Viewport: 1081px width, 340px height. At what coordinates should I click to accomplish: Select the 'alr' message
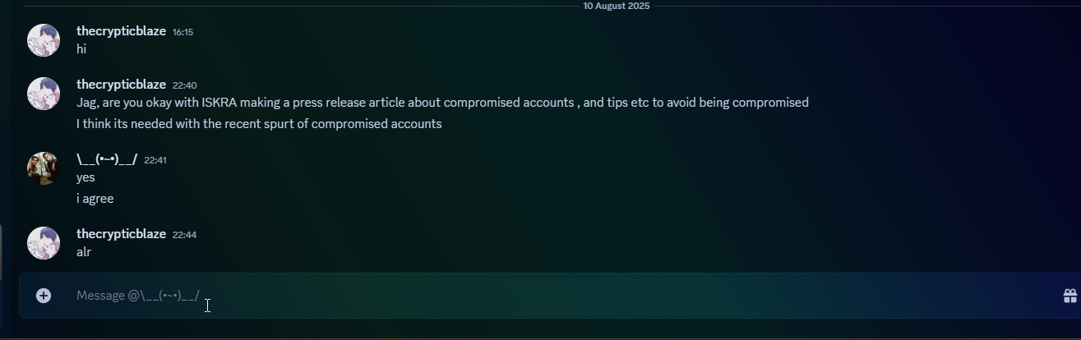click(84, 252)
